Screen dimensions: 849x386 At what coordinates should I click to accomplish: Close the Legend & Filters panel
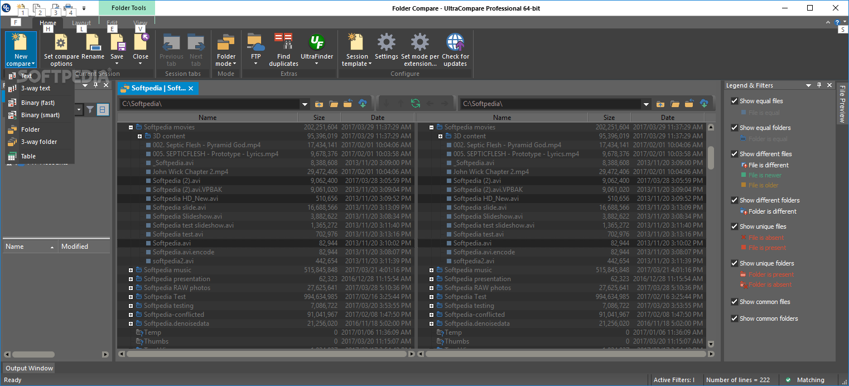829,85
